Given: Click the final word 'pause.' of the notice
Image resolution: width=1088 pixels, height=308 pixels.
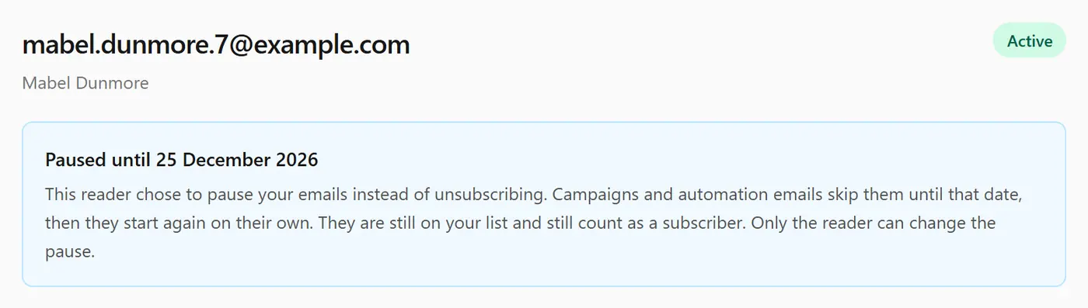Looking at the screenshot, I should click(70, 252).
